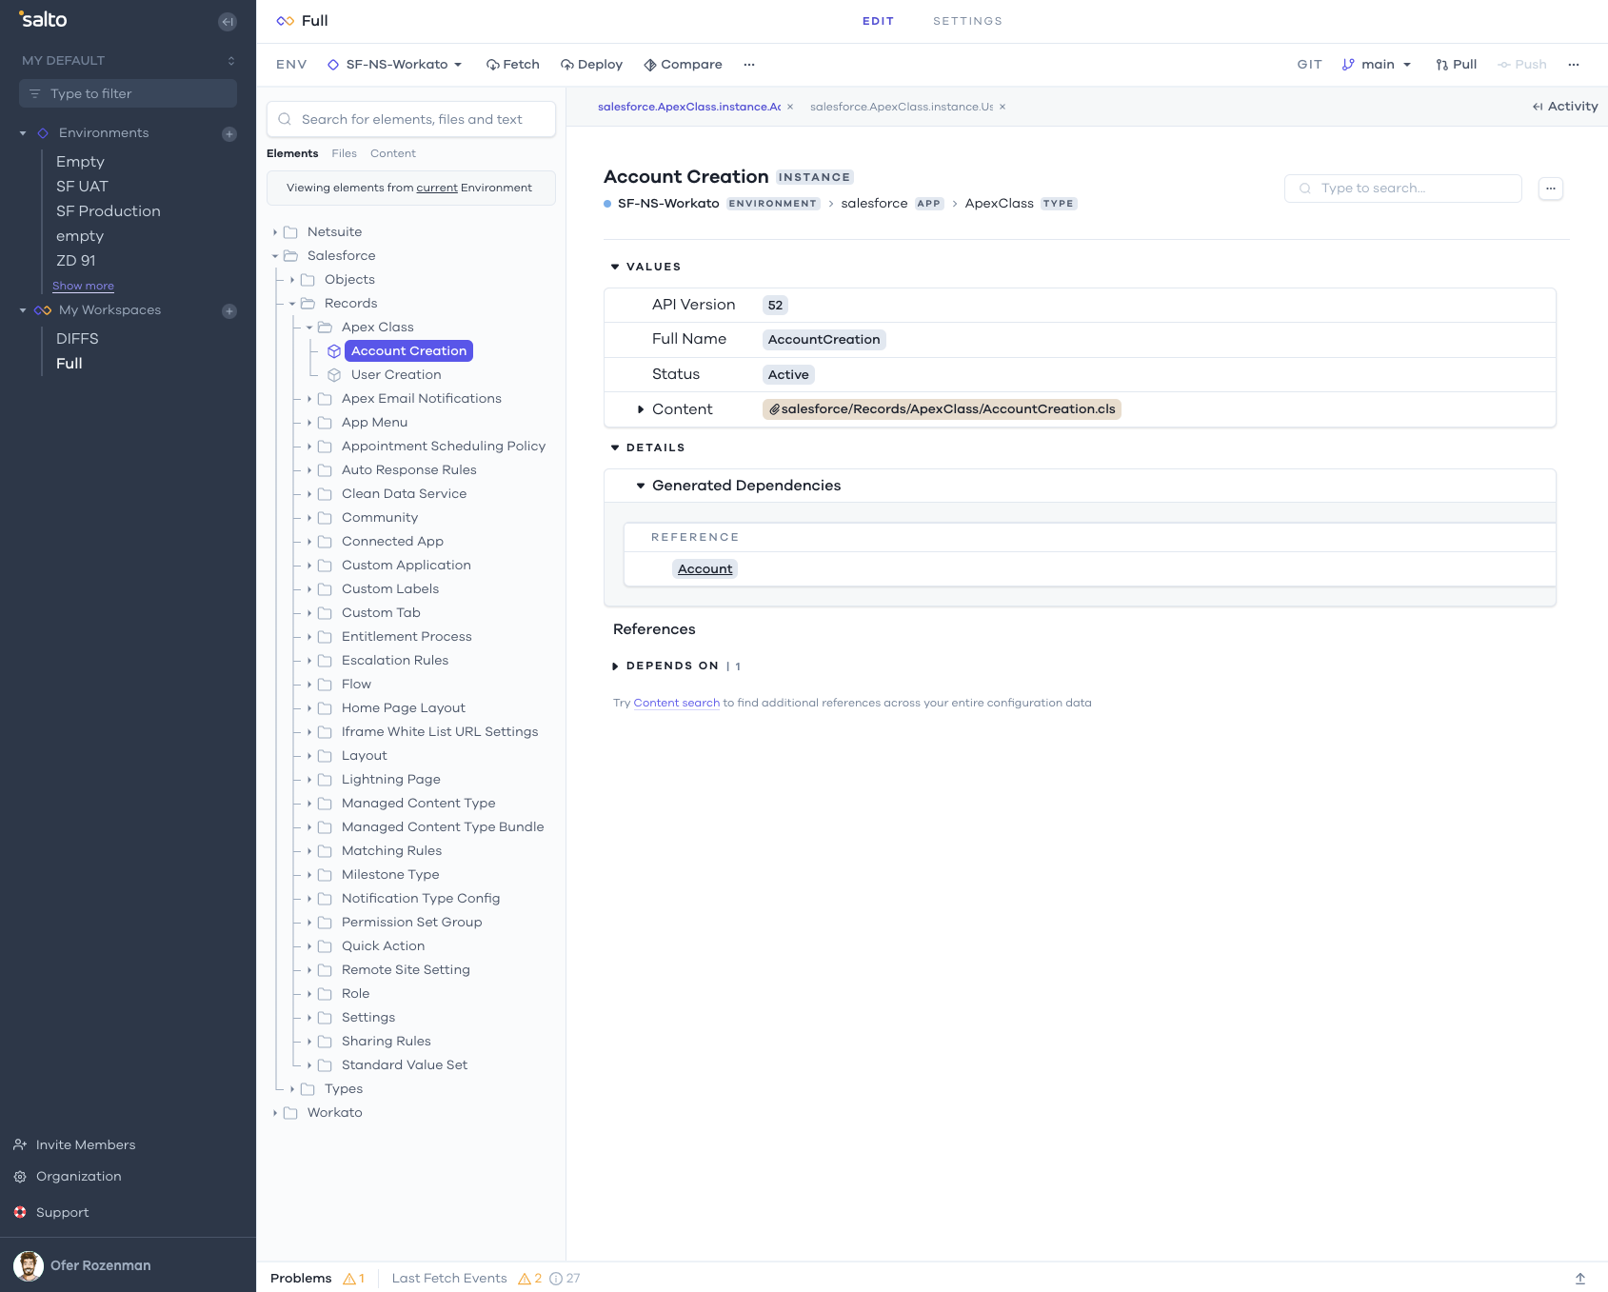Open Invite Members
The image size is (1608, 1292).
(x=74, y=1145)
